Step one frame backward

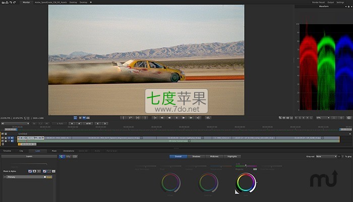pyautogui.click(x=162, y=118)
